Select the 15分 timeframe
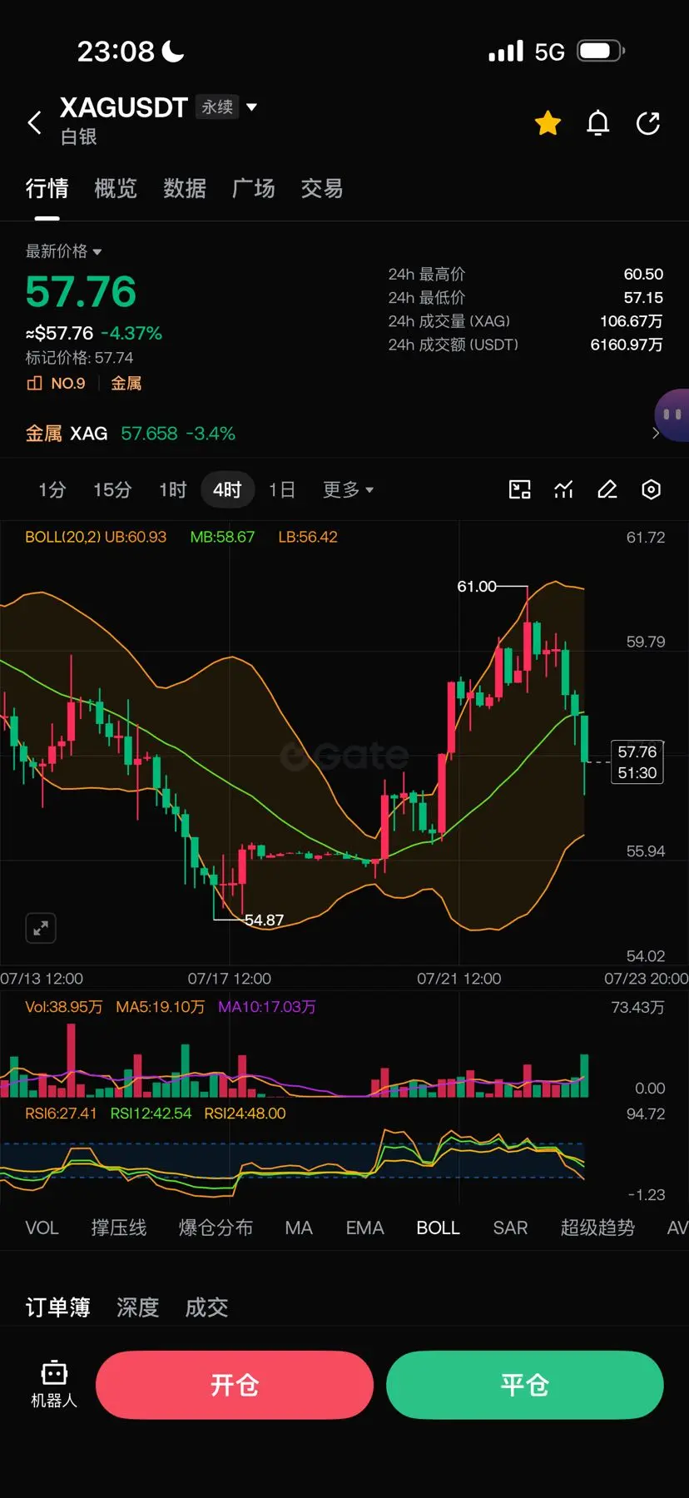This screenshot has width=689, height=1498. pos(112,489)
